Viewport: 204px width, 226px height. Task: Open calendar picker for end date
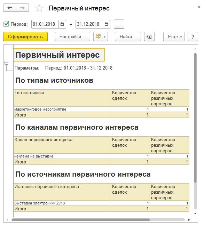click(x=106, y=24)
